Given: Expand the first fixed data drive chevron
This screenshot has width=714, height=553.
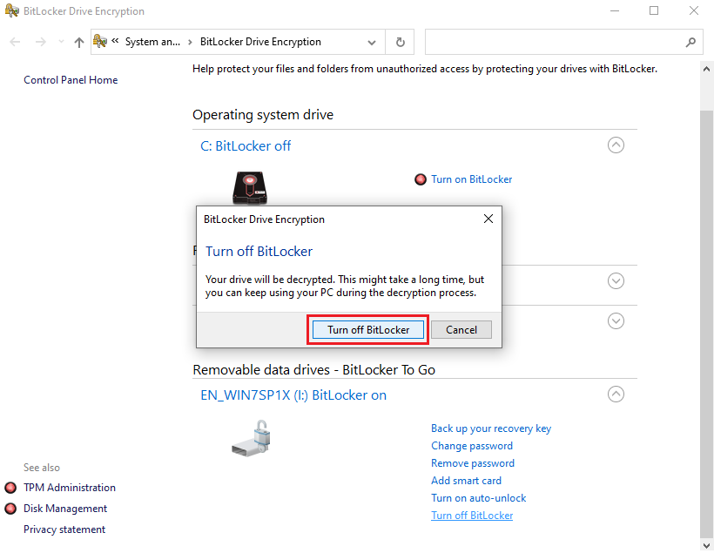Looking at the screenshot, I should tap(616, 280).
